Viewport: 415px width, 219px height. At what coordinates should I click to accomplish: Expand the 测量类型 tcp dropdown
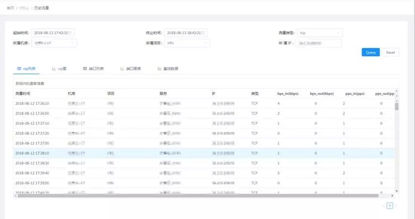pos(320,33)
